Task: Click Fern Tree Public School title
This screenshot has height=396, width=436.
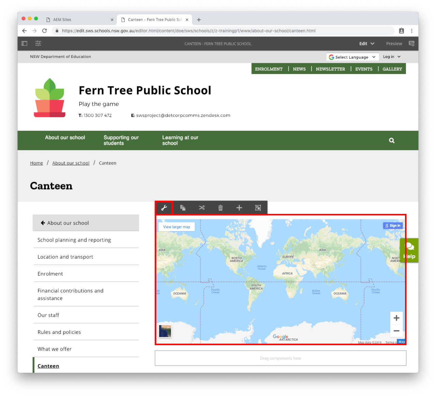Action: 145,90
